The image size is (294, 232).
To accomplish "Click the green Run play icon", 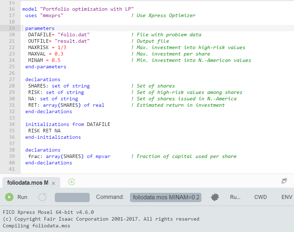I will 9,197.
